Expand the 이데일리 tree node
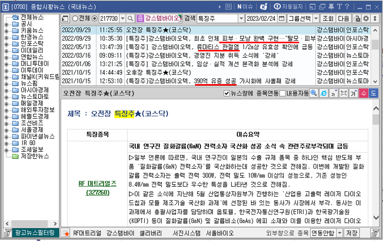Image resolution: width=383 pixels, height=241 pixels. 6,50
